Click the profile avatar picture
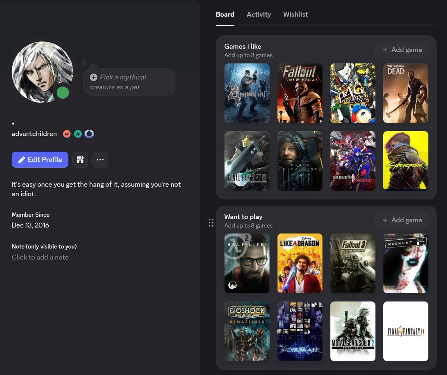This screenshot has width=447, height=375. click(42, 72)
